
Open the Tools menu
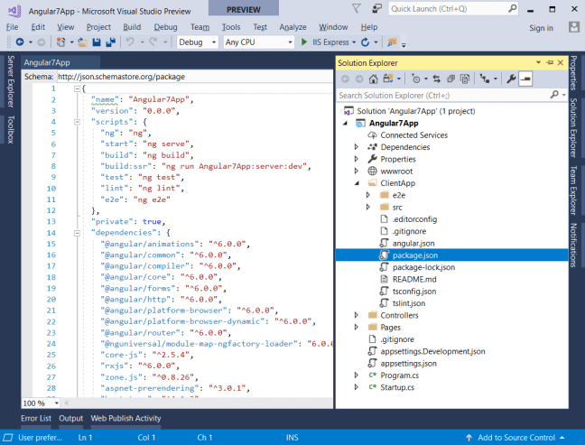point(231,27)
